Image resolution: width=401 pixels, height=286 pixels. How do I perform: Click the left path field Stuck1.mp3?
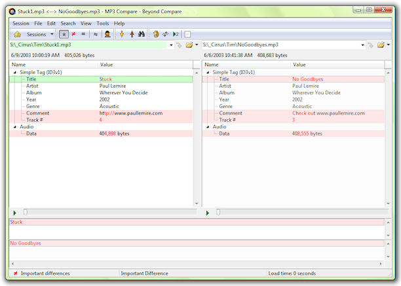(x=88, y=45)
